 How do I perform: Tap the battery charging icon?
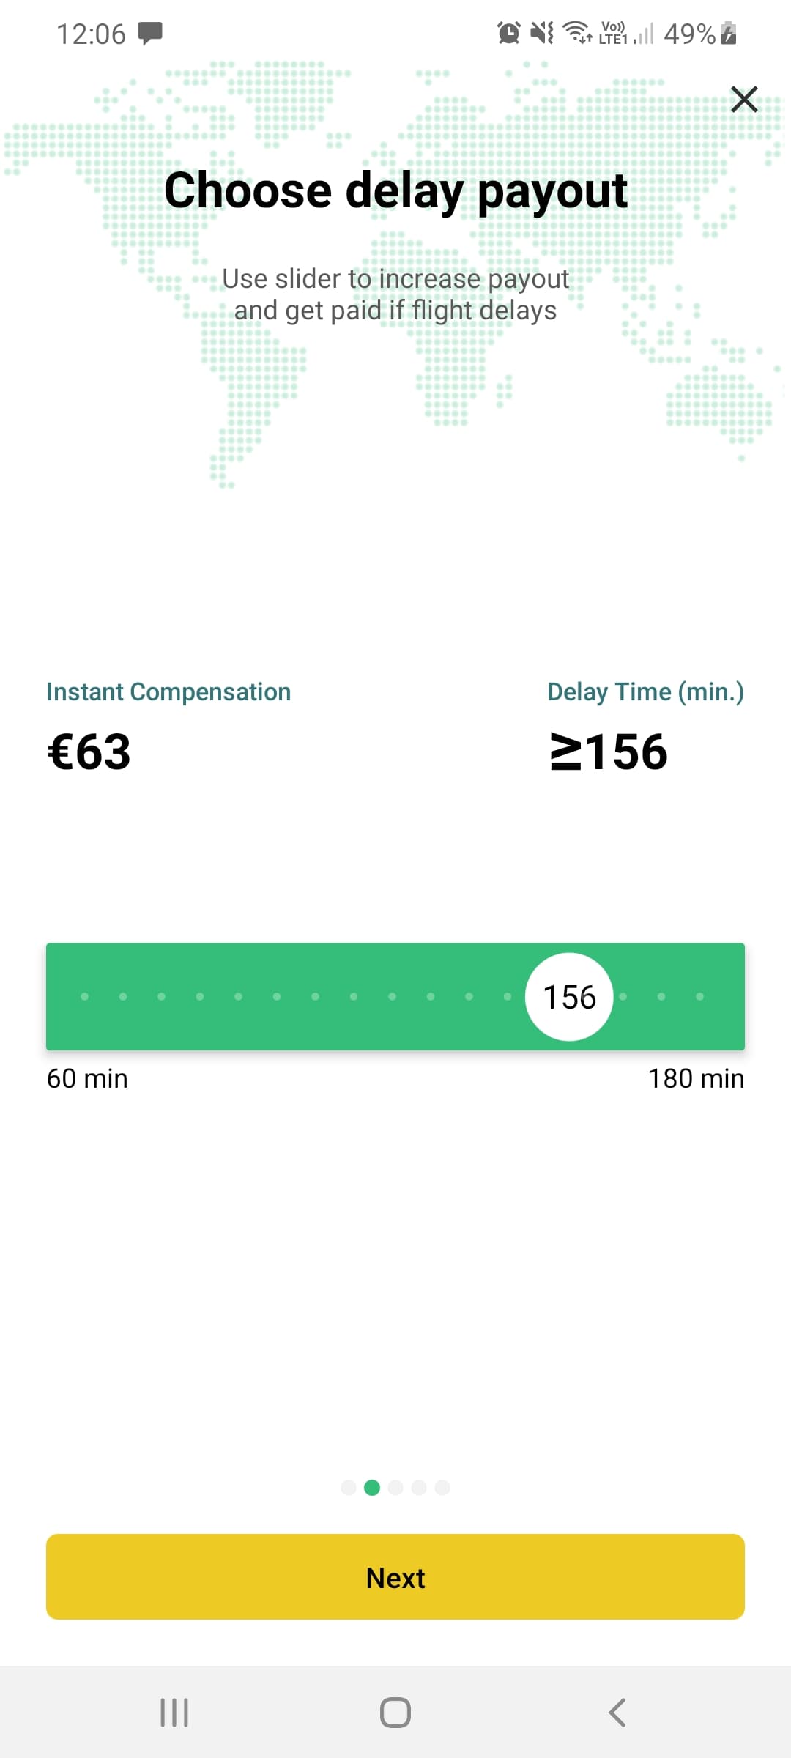pos(728,33)
